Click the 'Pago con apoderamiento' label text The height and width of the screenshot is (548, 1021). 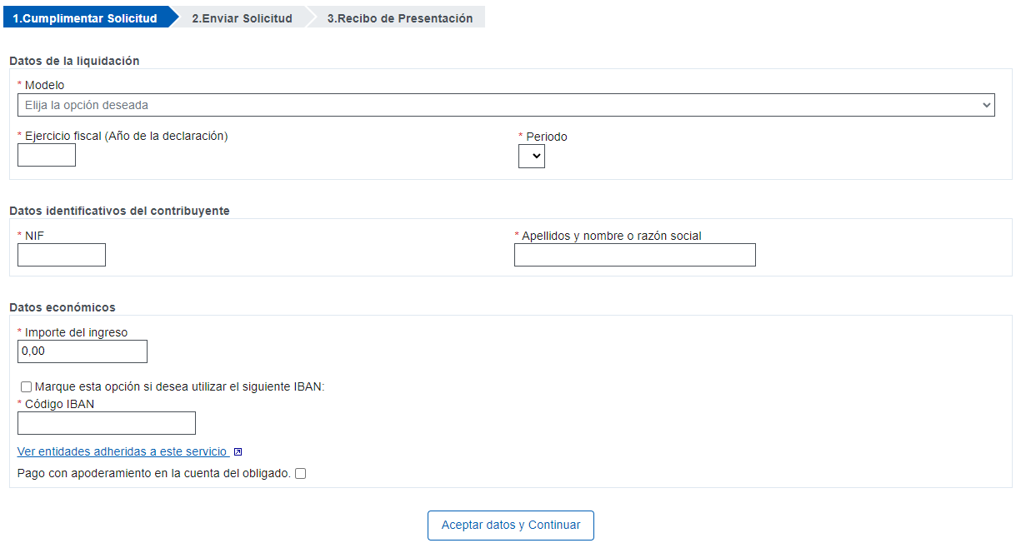point(154,474)
